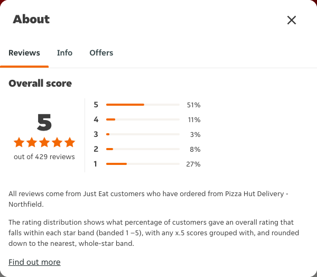Click the 27% percentage label

(193, 164)
